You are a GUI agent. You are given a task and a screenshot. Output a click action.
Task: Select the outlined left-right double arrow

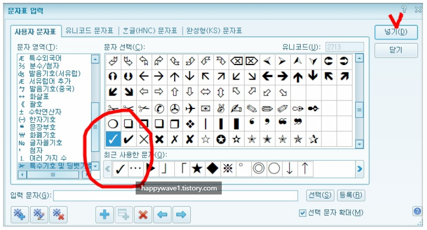pyautogui.click(x=205, y=92)
